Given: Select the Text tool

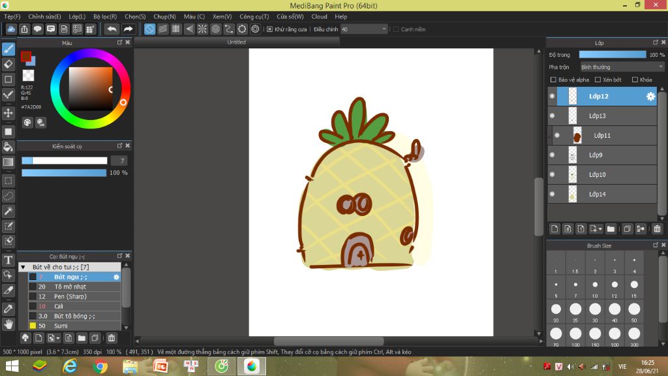Looking at the screenshot, I should 8,260.
